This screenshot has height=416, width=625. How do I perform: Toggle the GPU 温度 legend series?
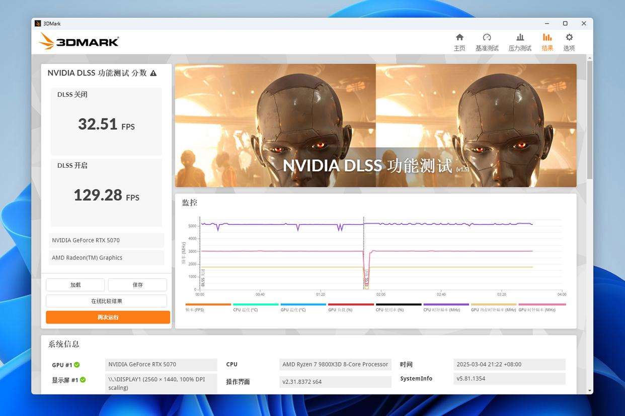click(303, 307)
